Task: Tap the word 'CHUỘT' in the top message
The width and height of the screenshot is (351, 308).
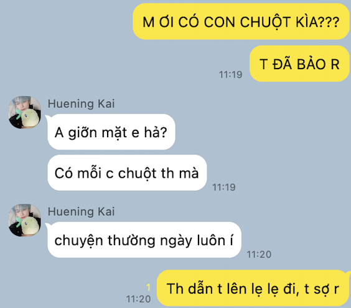Action: tap(266, 22)
